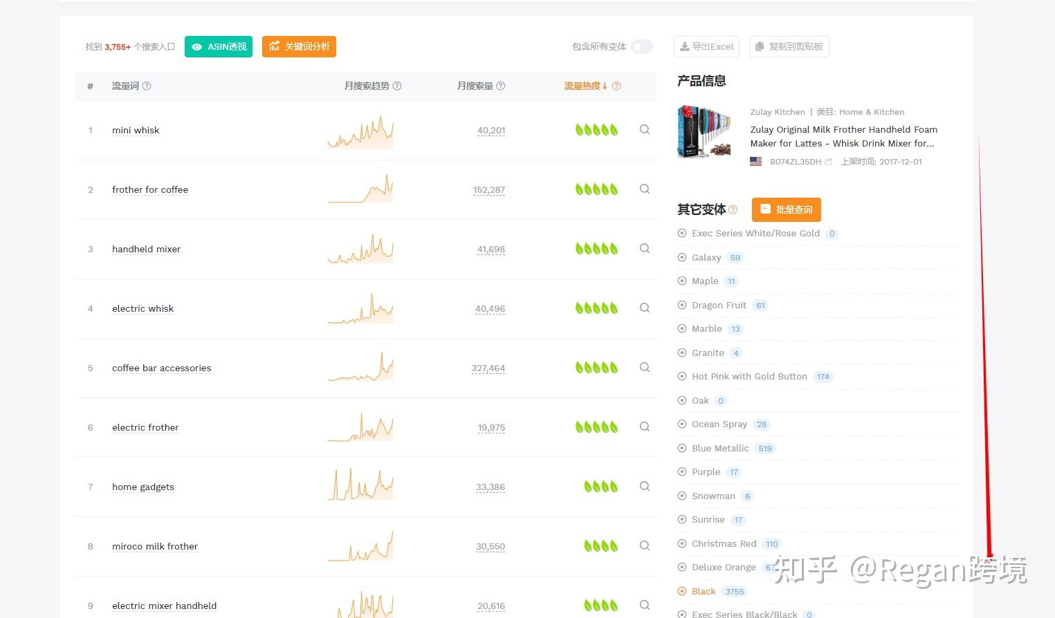Click the magnifier icon for electric whisk

[644, 308]
